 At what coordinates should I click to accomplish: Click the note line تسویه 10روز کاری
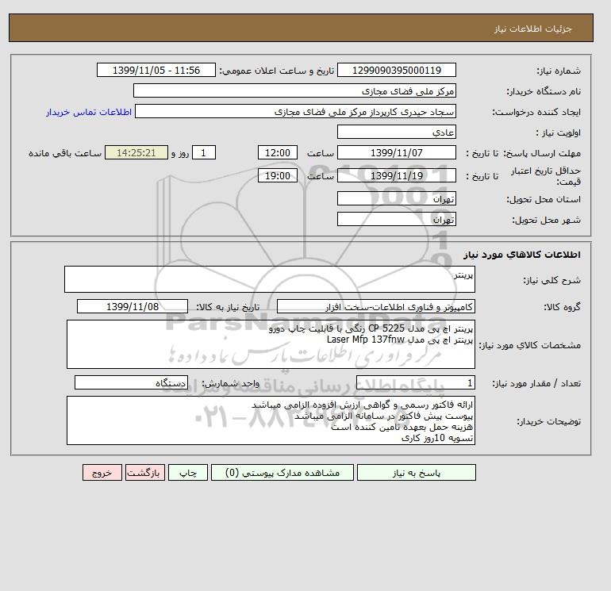[x=437, y=438]
